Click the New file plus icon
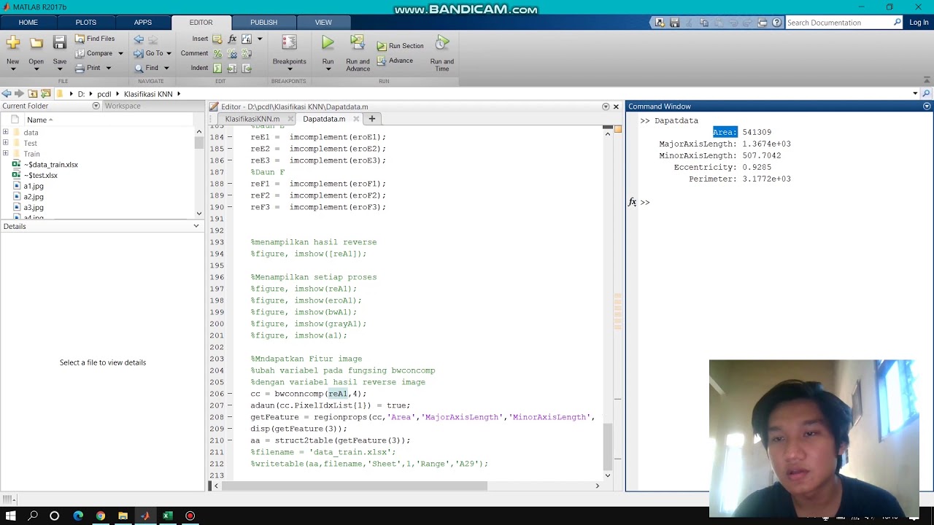Screen dimensions: 934x525 tap(13, 43)
